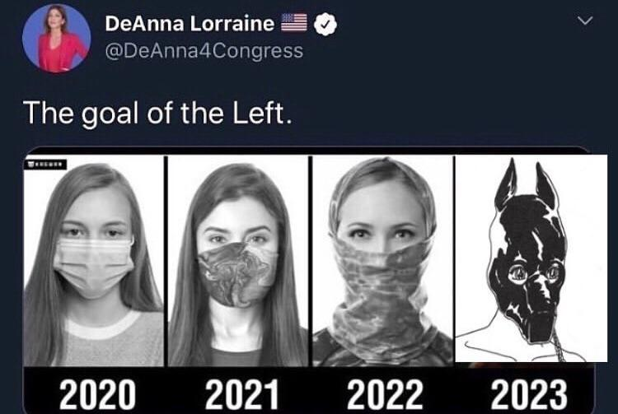Click the pointed ears of the dog mask

[x=527, y=184]
